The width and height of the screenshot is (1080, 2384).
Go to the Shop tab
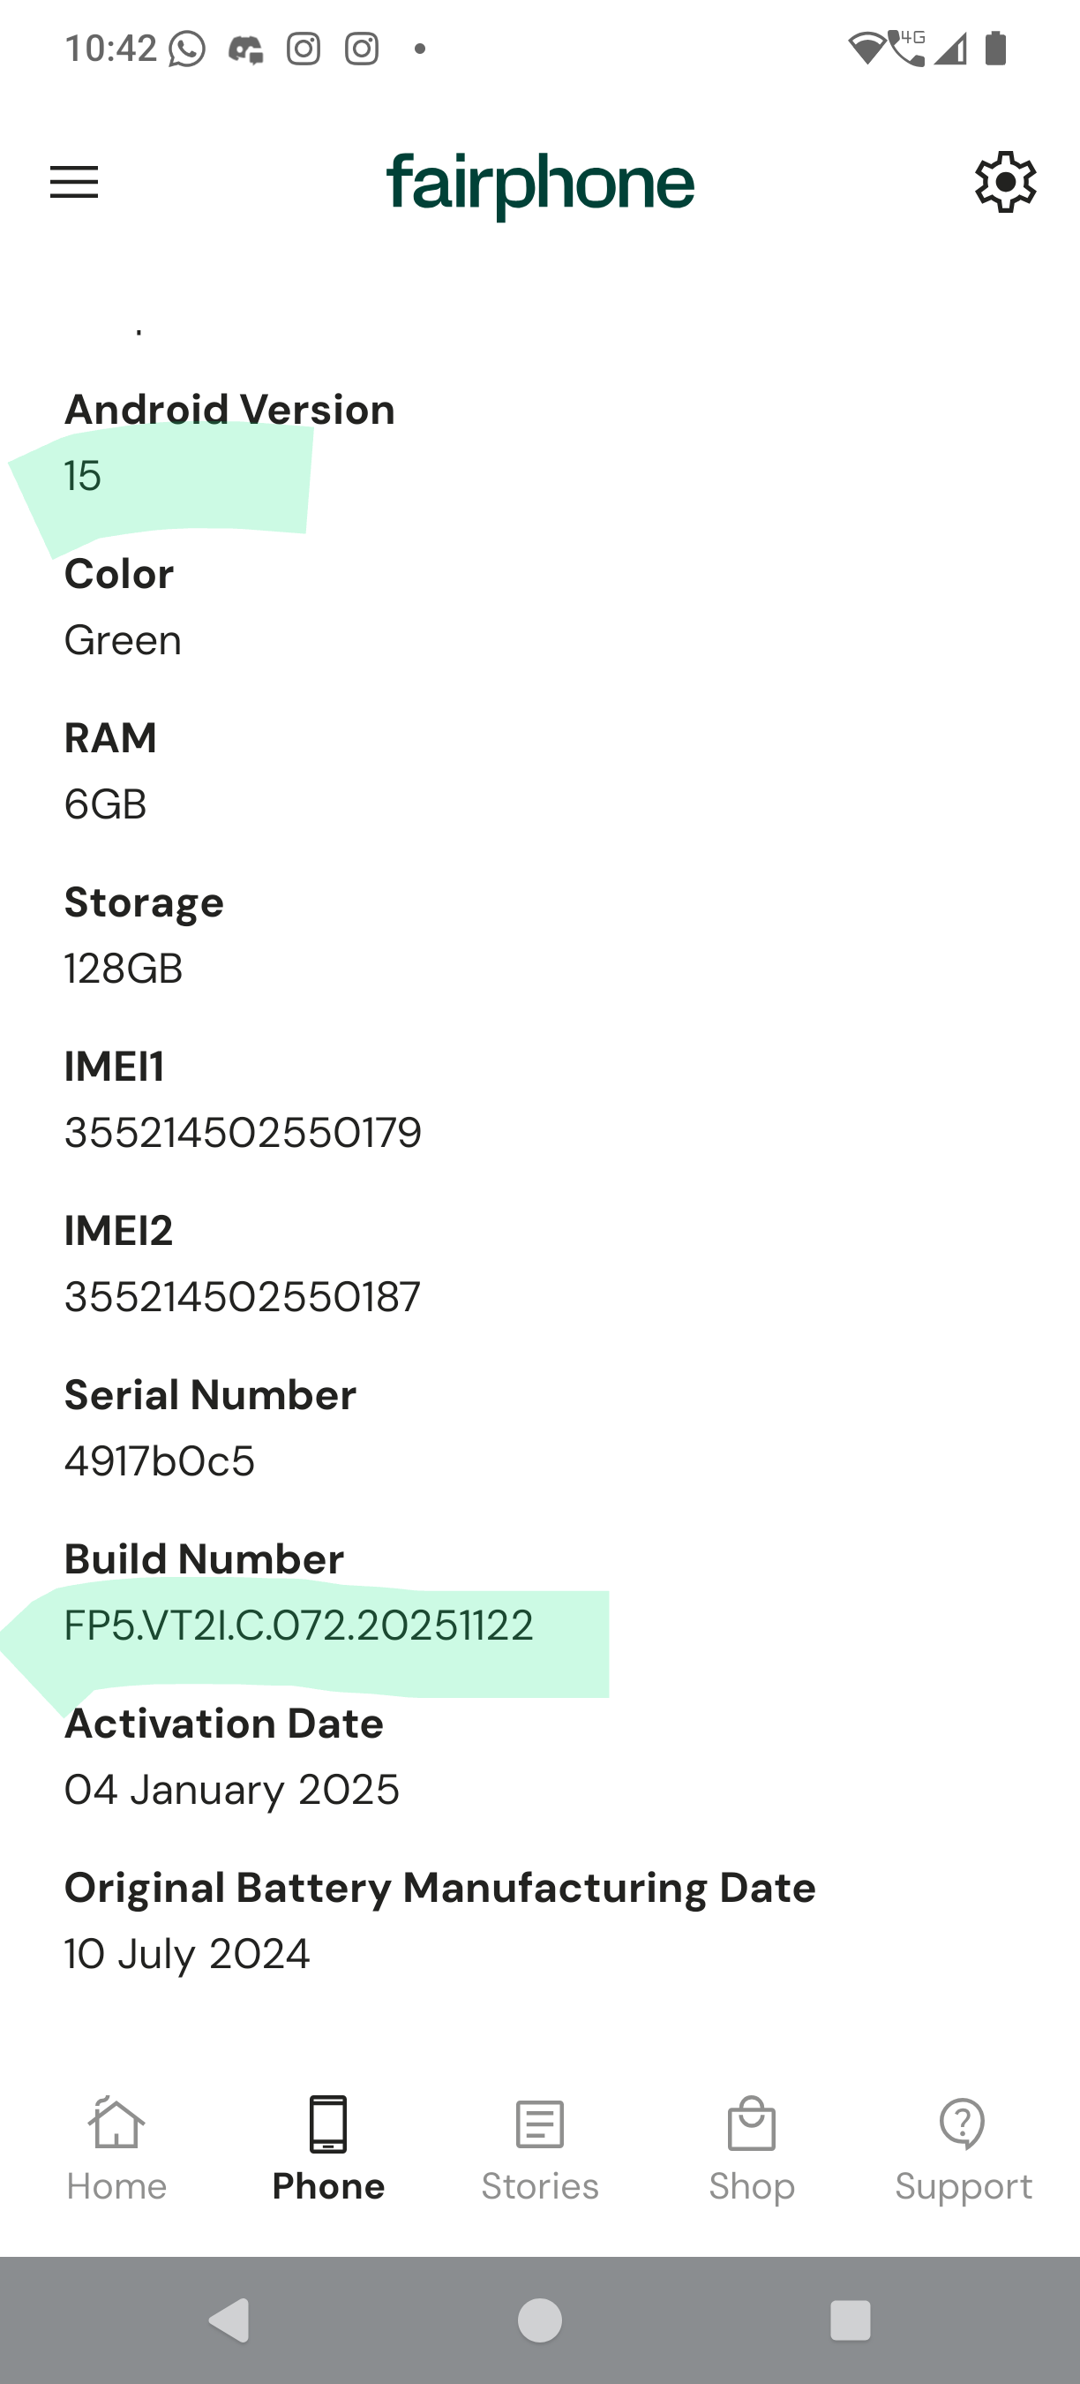(751, 2147)
